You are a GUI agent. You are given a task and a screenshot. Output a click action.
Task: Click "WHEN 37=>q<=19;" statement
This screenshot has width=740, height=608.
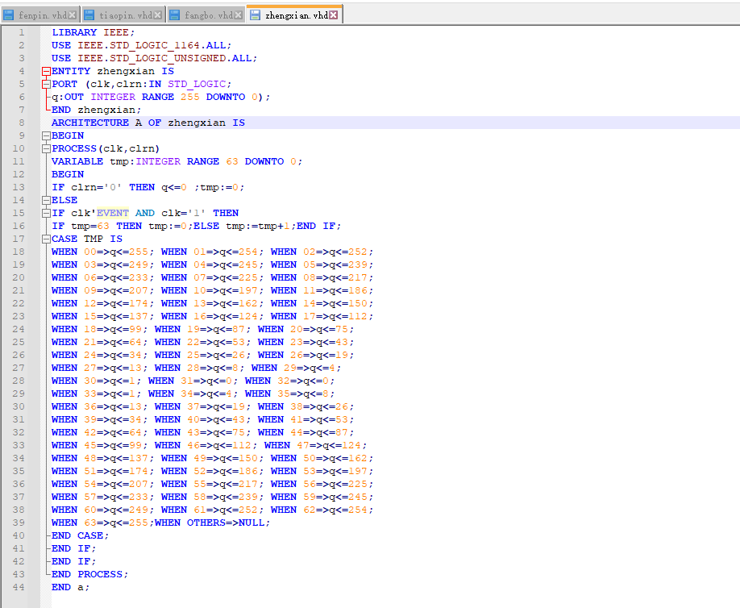coord(203,406)
